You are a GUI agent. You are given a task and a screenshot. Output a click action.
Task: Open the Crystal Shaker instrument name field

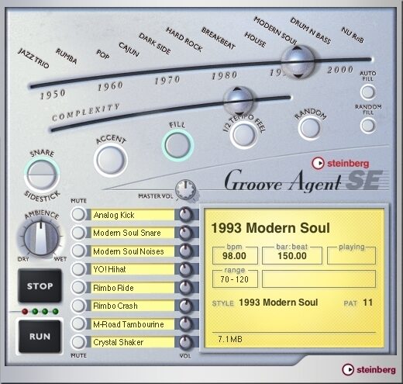pos(133,342)
